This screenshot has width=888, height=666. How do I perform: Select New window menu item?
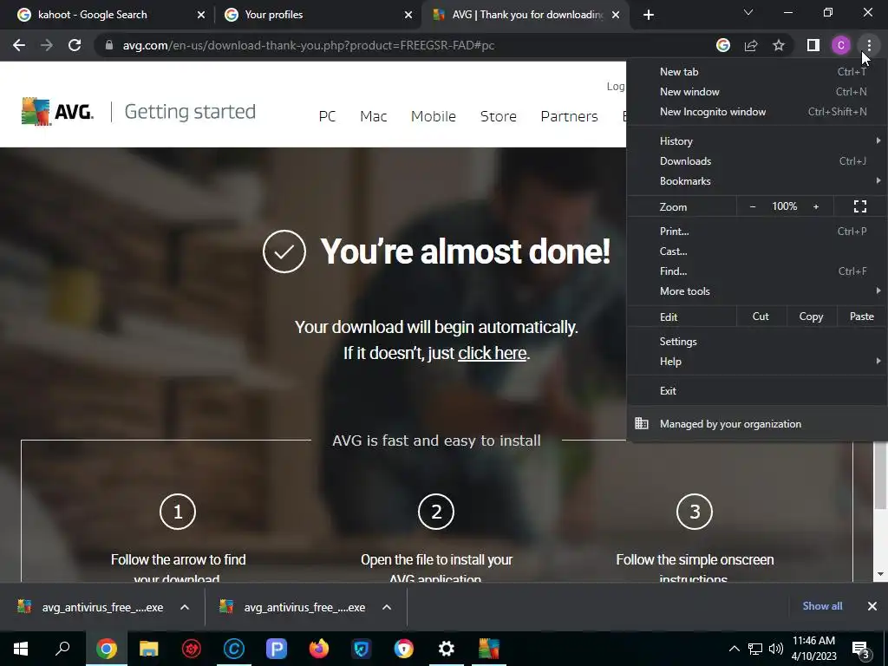point(756,92)
